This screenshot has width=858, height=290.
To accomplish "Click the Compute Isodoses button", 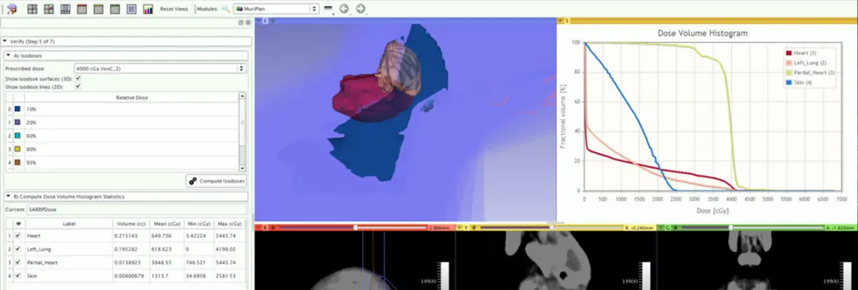I will (x=217, y=181).
